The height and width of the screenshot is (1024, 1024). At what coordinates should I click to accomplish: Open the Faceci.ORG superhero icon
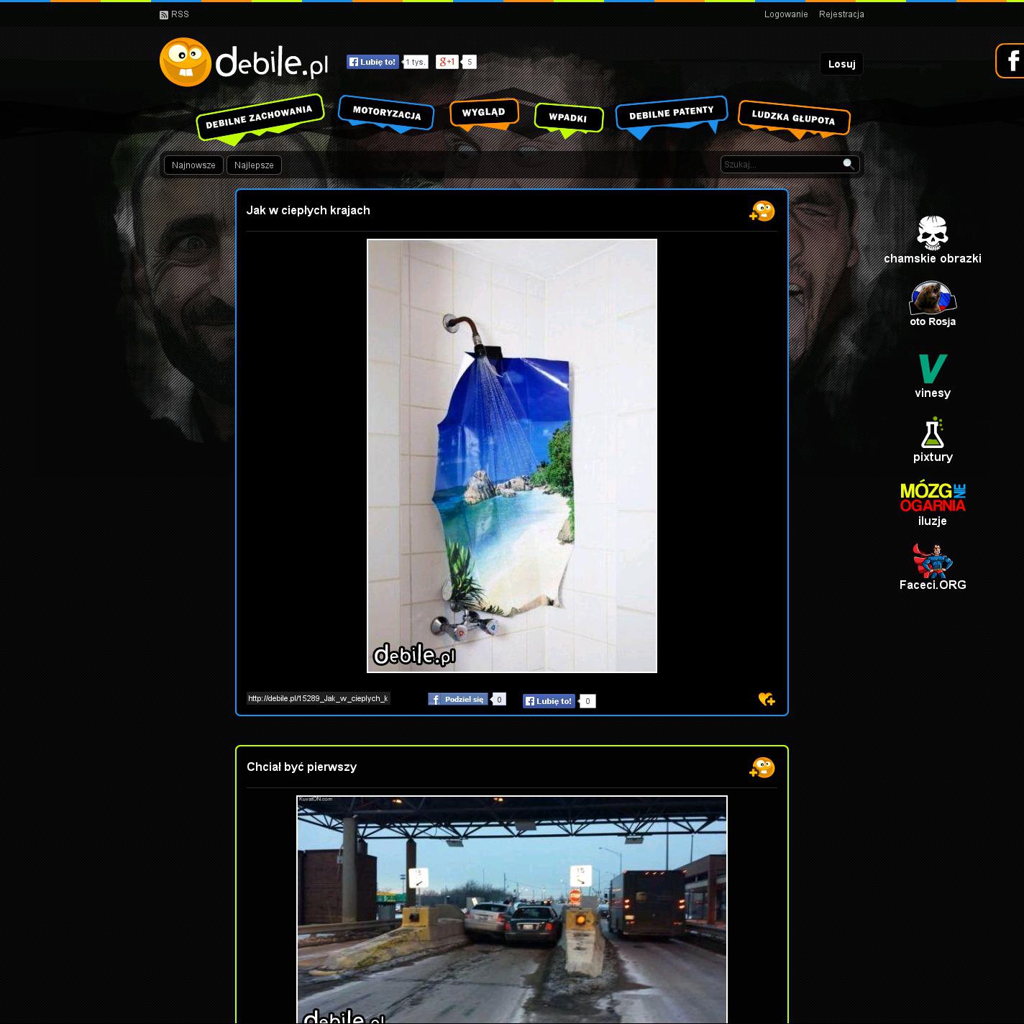click(932, 561)
